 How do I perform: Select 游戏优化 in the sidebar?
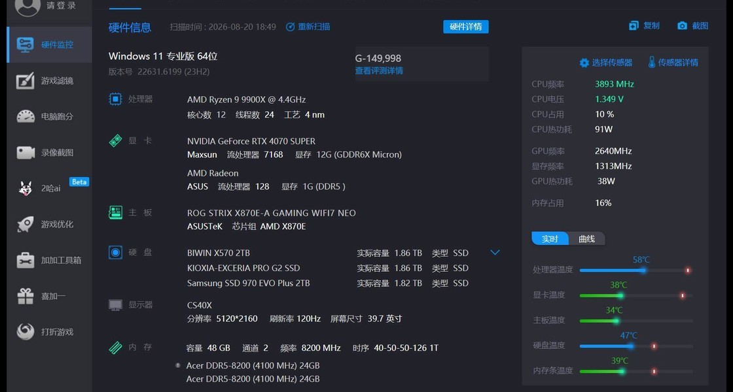coord(57,224)
